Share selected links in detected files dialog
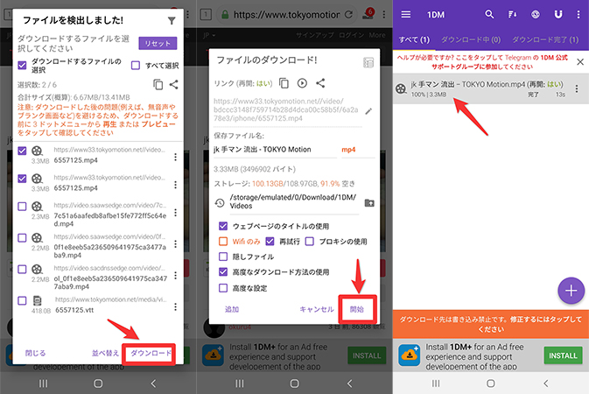This screenshot has width=589, height=394. coord(173,85)
